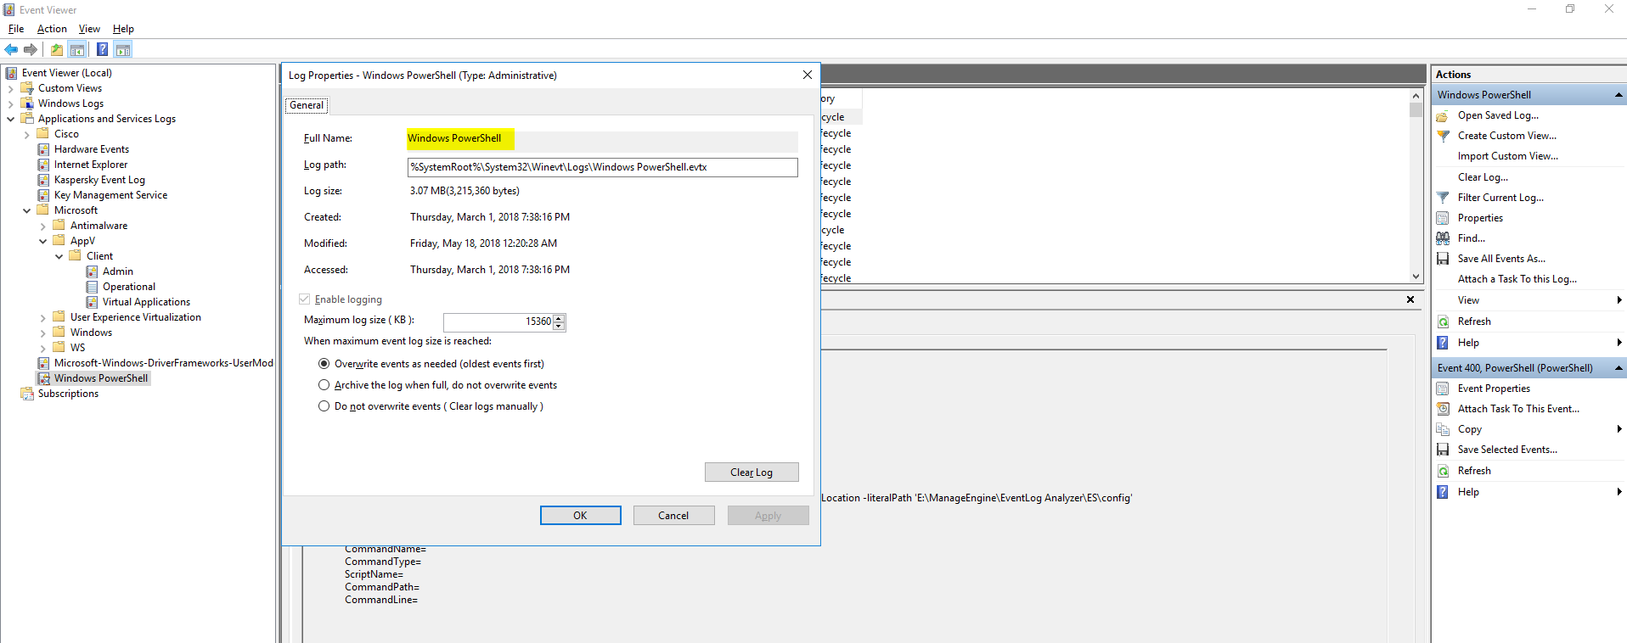Click the Virtual Applications log icon

(x=92, y=302)
